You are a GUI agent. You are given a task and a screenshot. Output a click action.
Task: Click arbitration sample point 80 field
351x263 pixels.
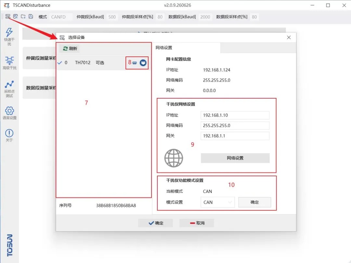tap(160, 17)
